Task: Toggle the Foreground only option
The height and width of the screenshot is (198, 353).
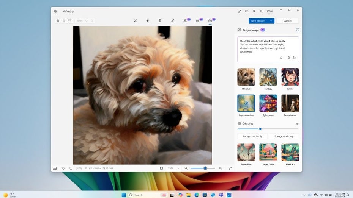Action: (284, 136)
